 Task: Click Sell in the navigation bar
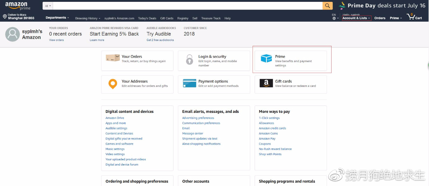coord(195,18)
